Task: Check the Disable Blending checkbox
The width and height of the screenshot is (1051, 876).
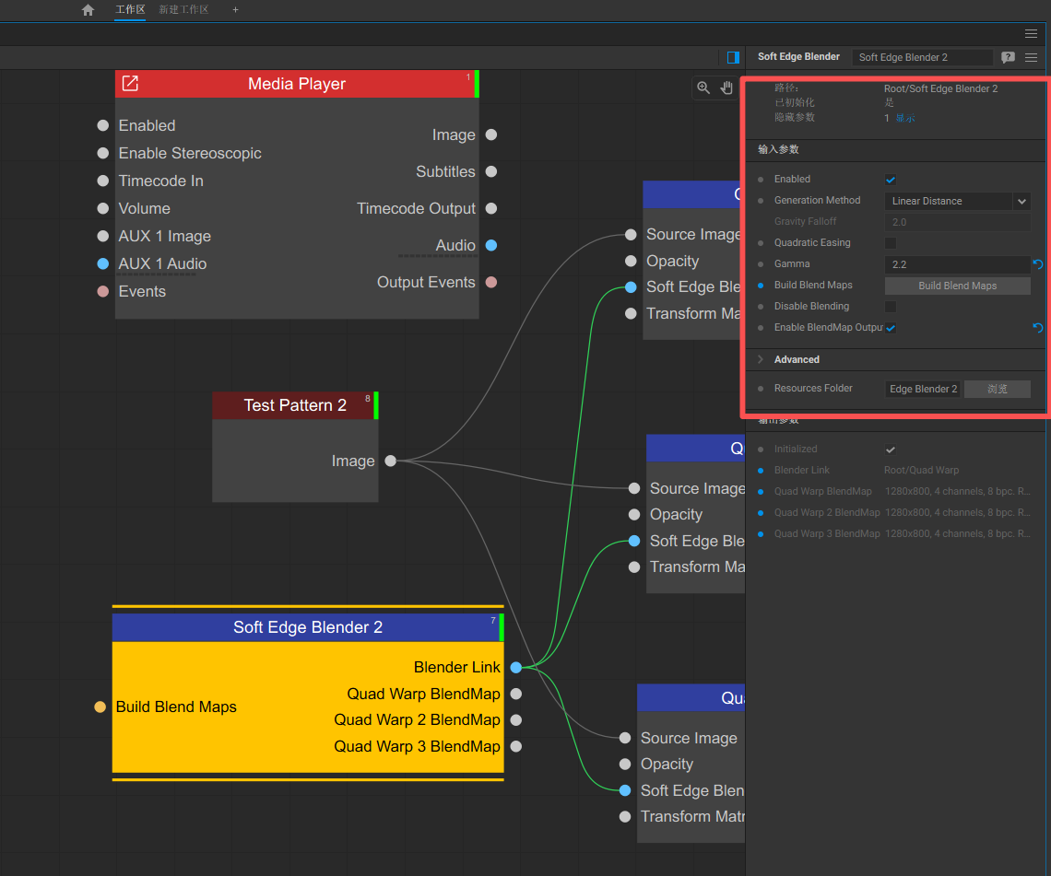Action: coord(891,307)
